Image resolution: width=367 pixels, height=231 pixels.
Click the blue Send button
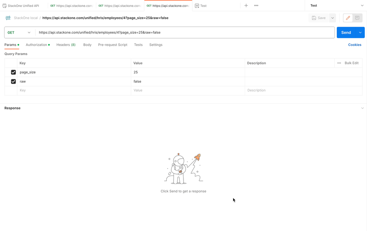[x=346, y=33]
